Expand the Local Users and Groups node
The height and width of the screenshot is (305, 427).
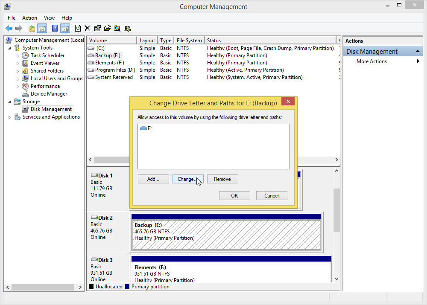click(18, 79)
